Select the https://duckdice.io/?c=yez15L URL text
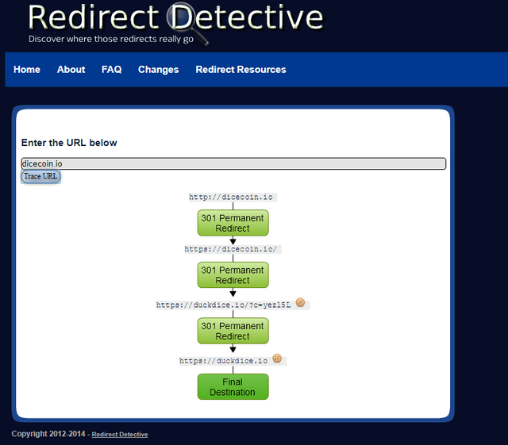Image resolution: width=508 pixels, height=445 pixels. click(224, 305)
